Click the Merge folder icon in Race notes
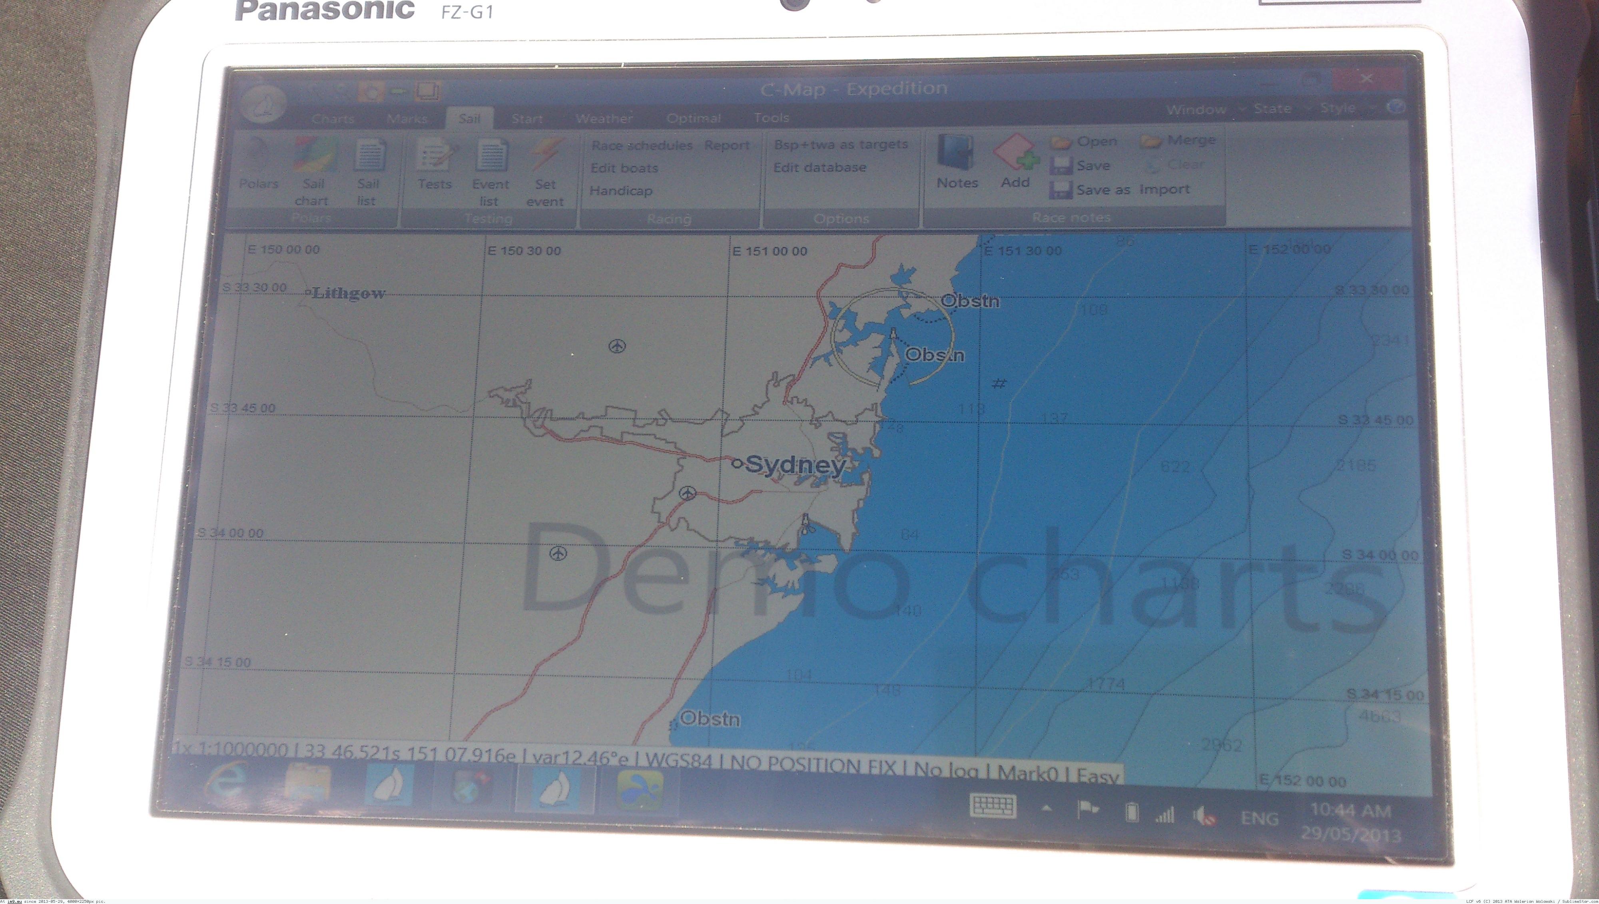 pos(1150,141)
